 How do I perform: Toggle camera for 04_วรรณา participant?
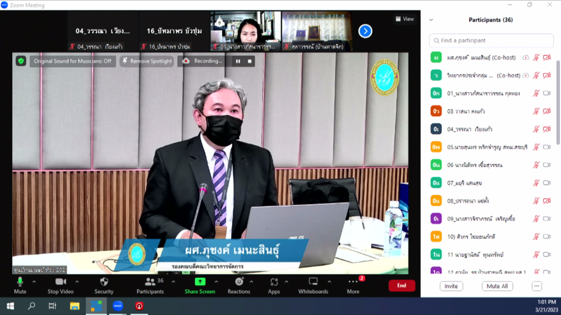pos(547,129)
